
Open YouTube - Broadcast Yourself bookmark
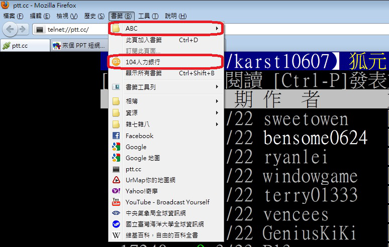[166, 202]
